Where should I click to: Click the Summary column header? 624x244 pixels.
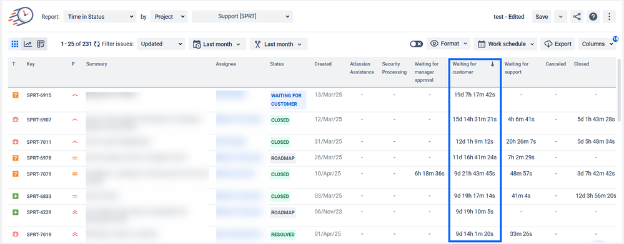[96, 64]
